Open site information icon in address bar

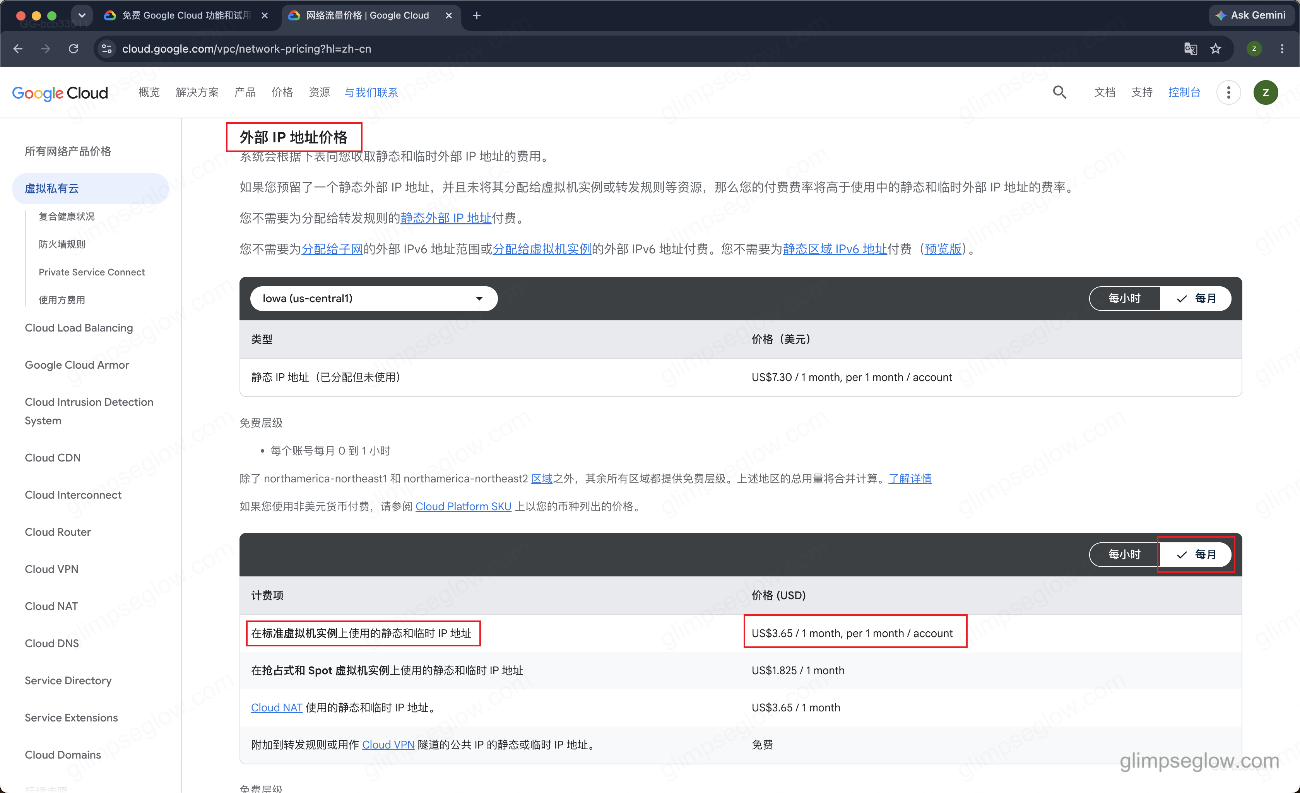(x=106, y=48)
